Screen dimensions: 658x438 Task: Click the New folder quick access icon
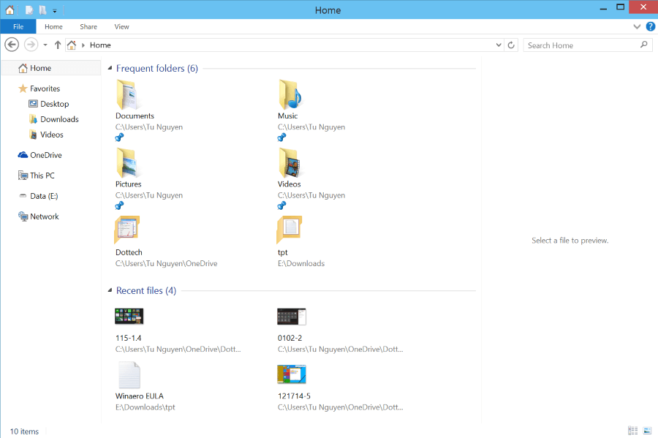(x=43, y=10)
